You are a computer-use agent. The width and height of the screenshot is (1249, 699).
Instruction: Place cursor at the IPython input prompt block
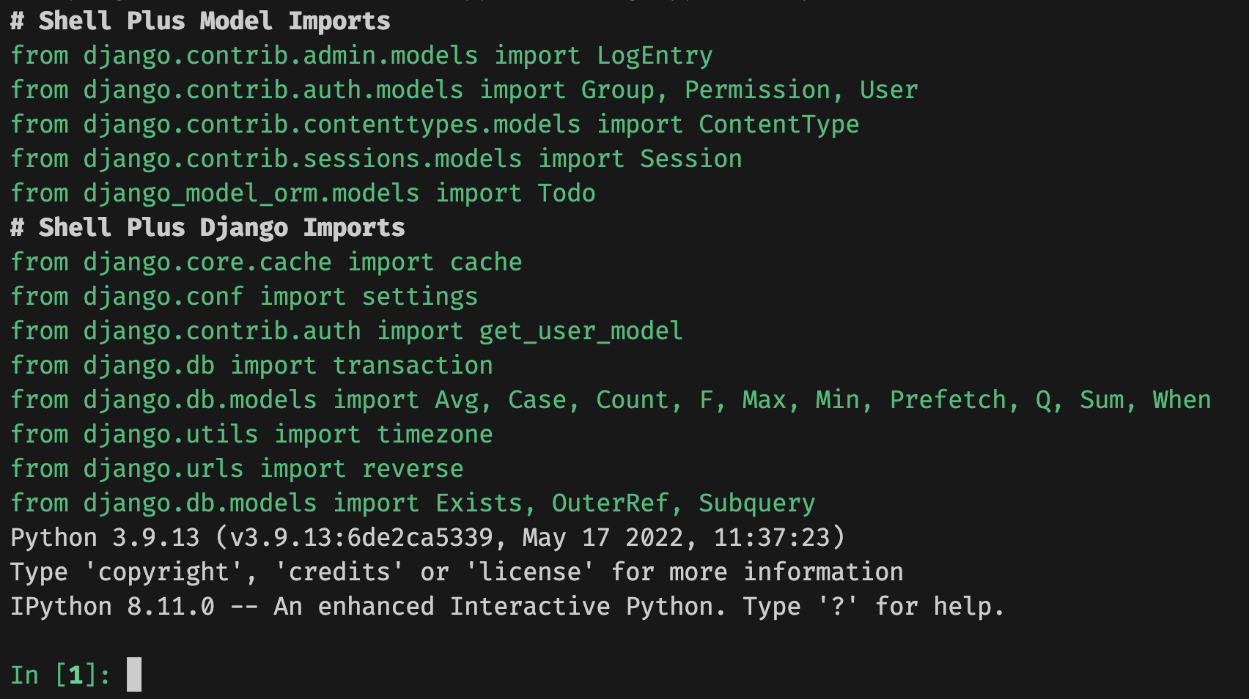[134, 675]
